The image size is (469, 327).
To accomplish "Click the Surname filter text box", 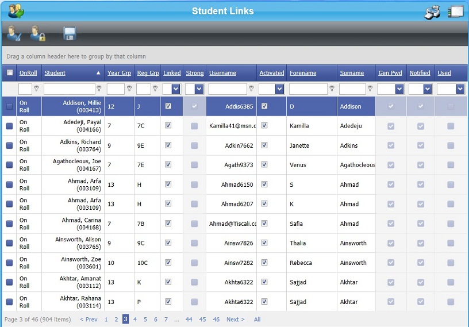I will tap(352, 89).
